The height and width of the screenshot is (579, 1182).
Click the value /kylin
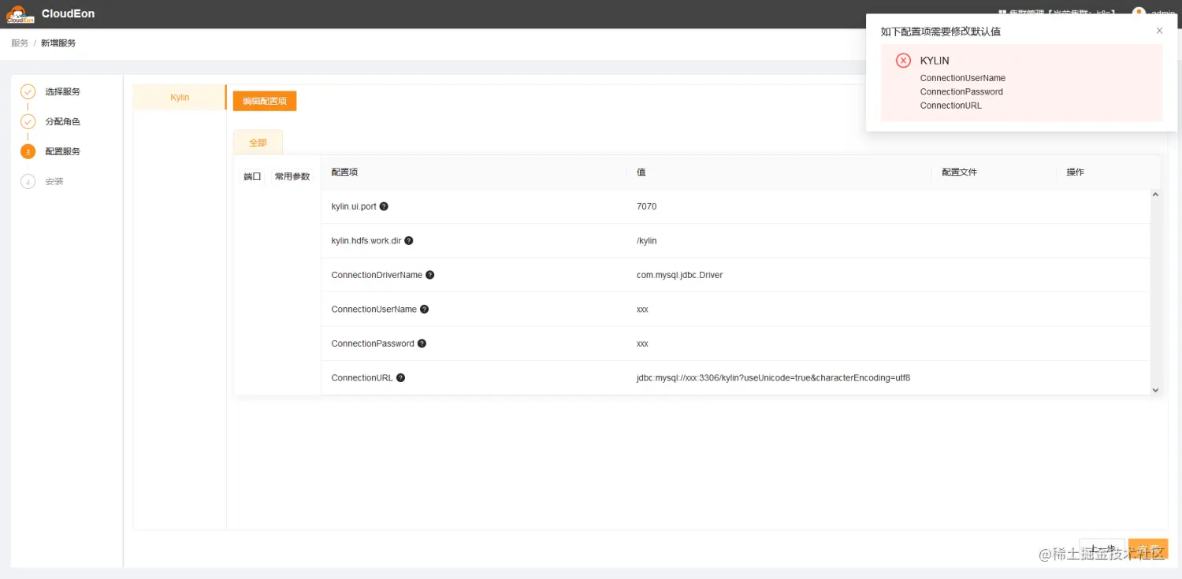click(646, 241)
